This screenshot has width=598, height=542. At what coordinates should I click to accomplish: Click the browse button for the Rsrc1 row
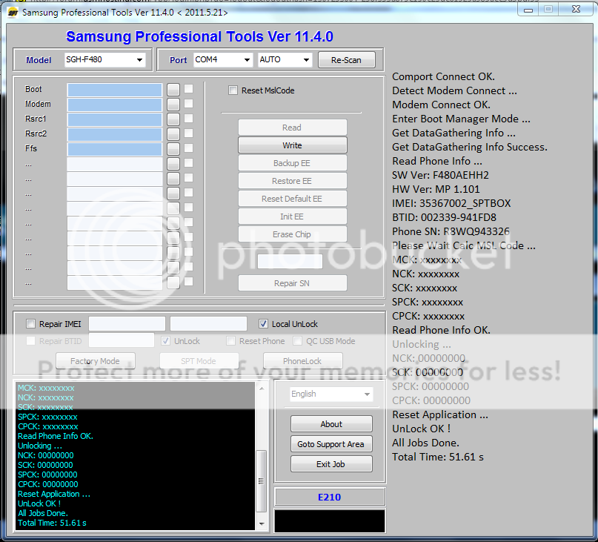(173, 119)
